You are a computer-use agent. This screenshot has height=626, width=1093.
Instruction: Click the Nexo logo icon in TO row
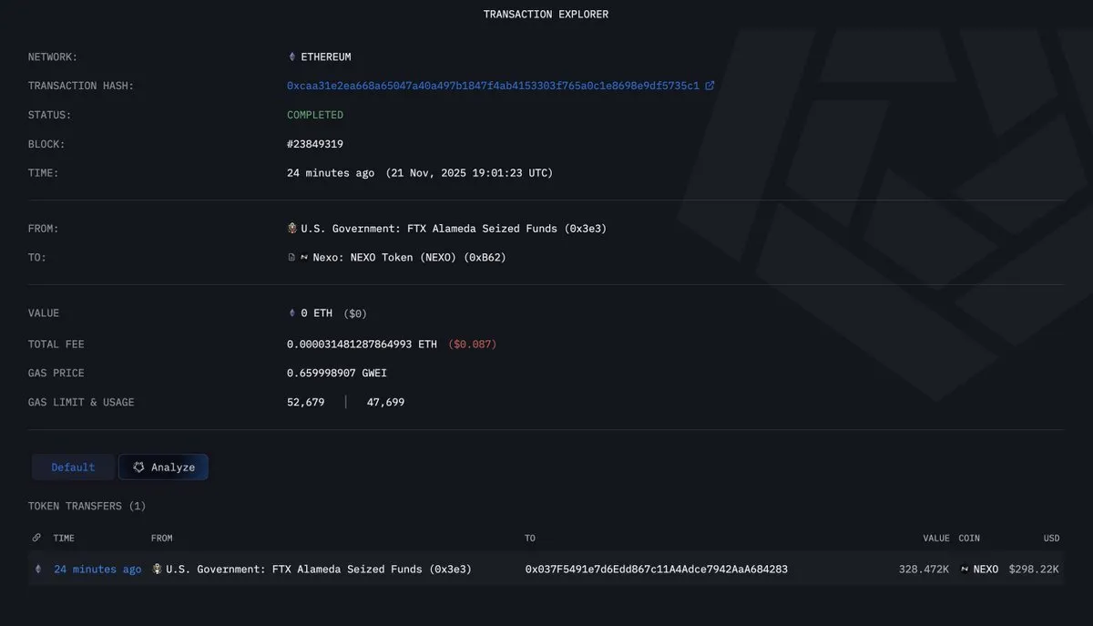pos(303,258)
